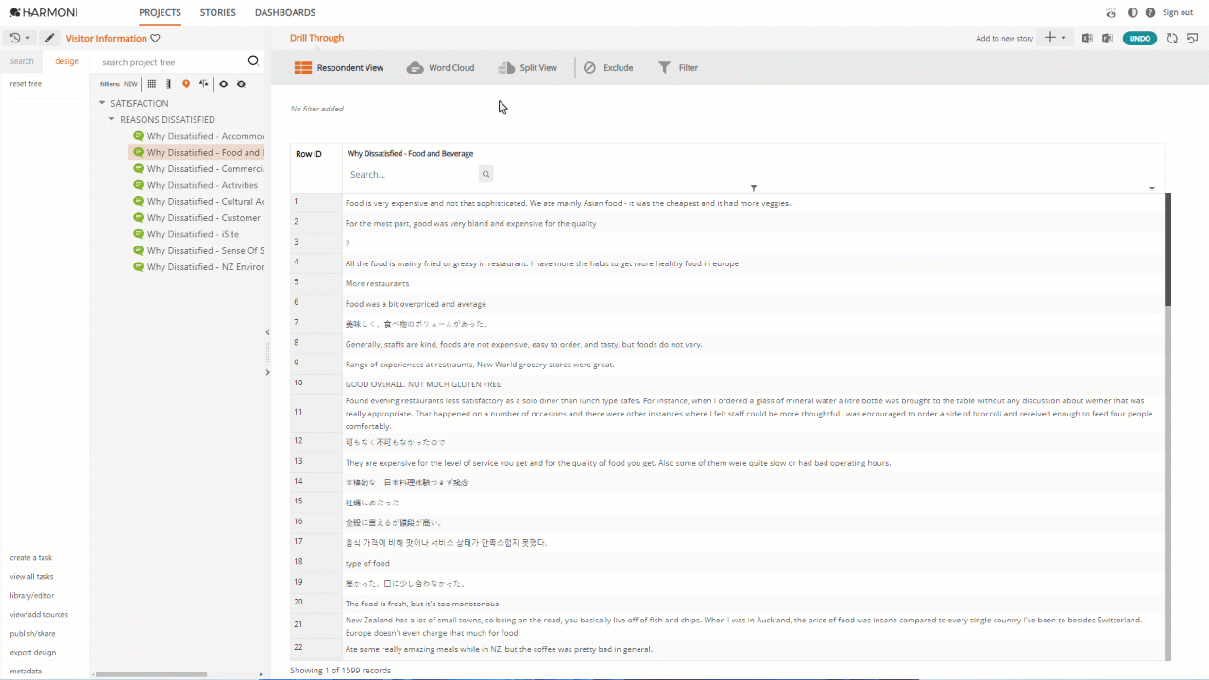Select Why Dissatisfied - Activities item
1209x680 pixels.
196,185
